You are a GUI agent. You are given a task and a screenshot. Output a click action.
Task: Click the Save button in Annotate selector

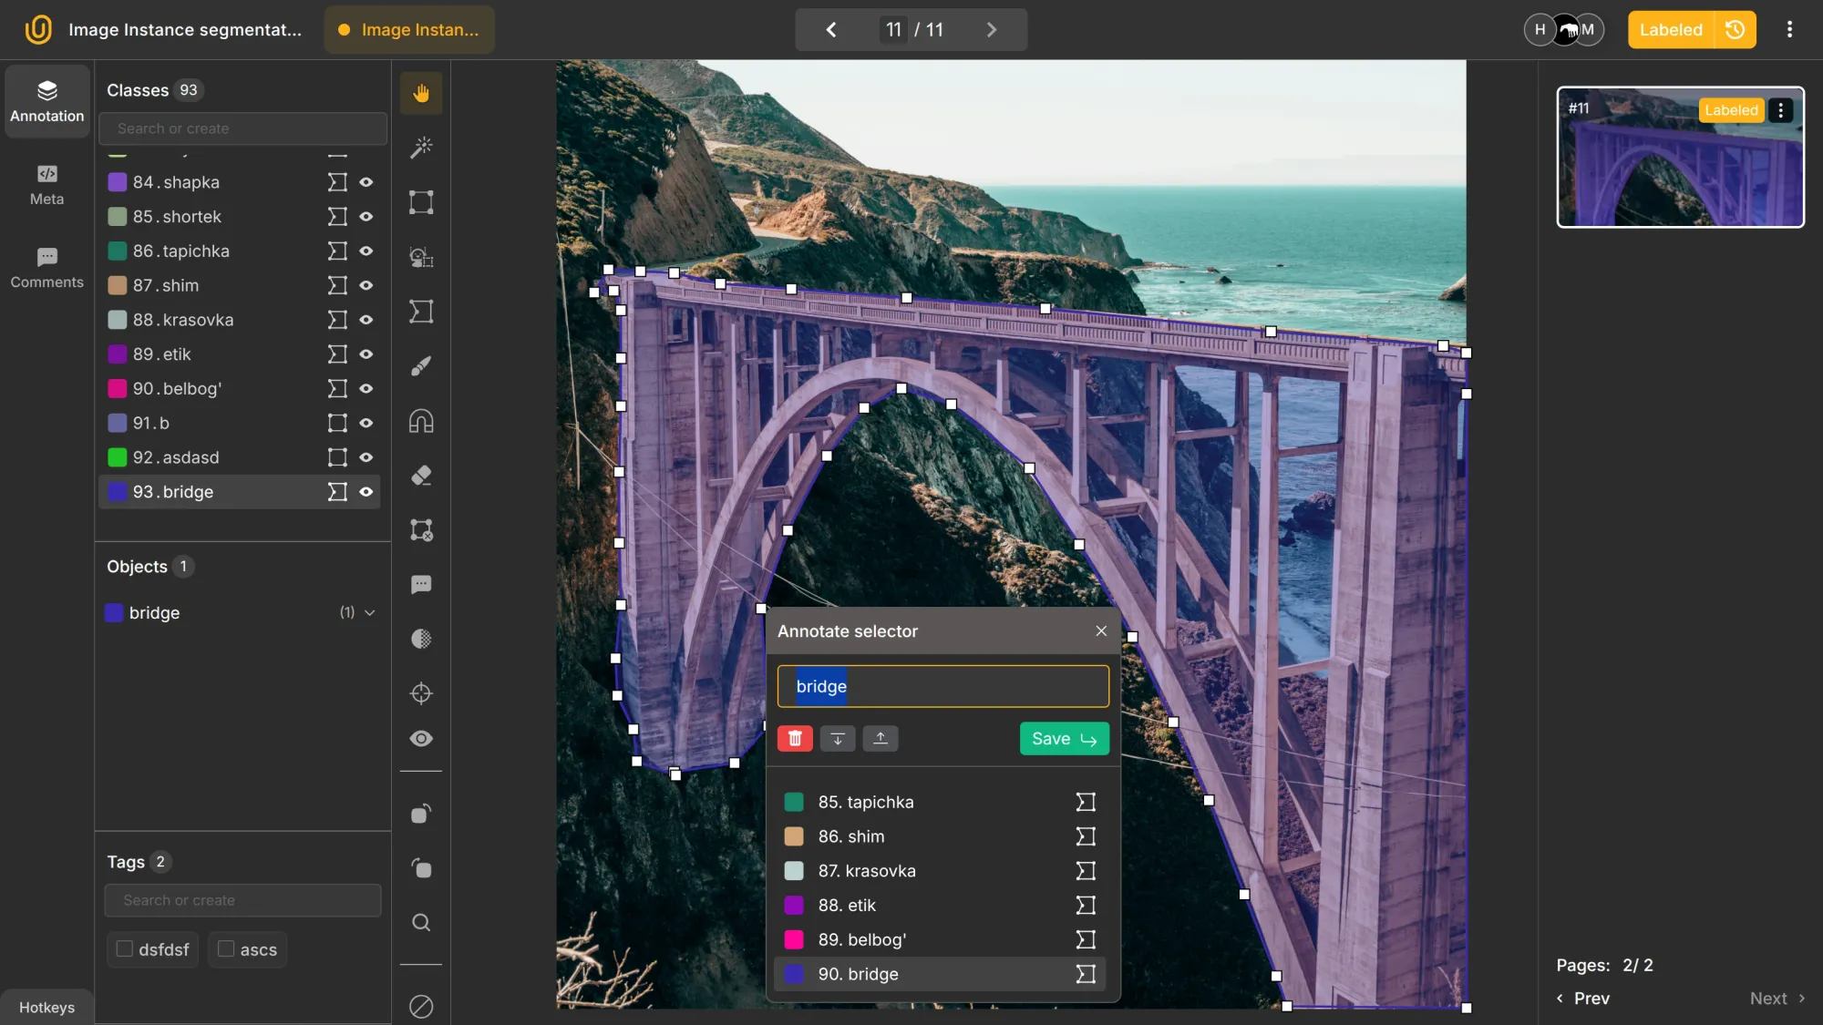point(1063,738)
